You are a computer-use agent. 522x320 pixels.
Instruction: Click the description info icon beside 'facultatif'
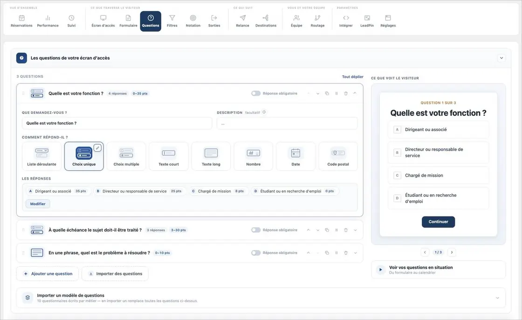coord(264,112)
